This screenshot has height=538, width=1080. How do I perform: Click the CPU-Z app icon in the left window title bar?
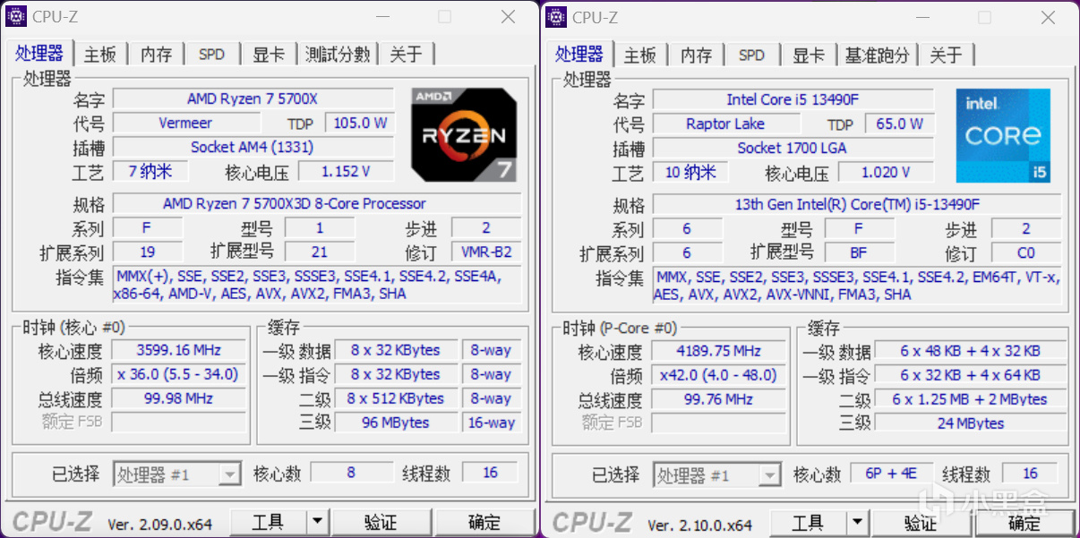coord(17,17)
